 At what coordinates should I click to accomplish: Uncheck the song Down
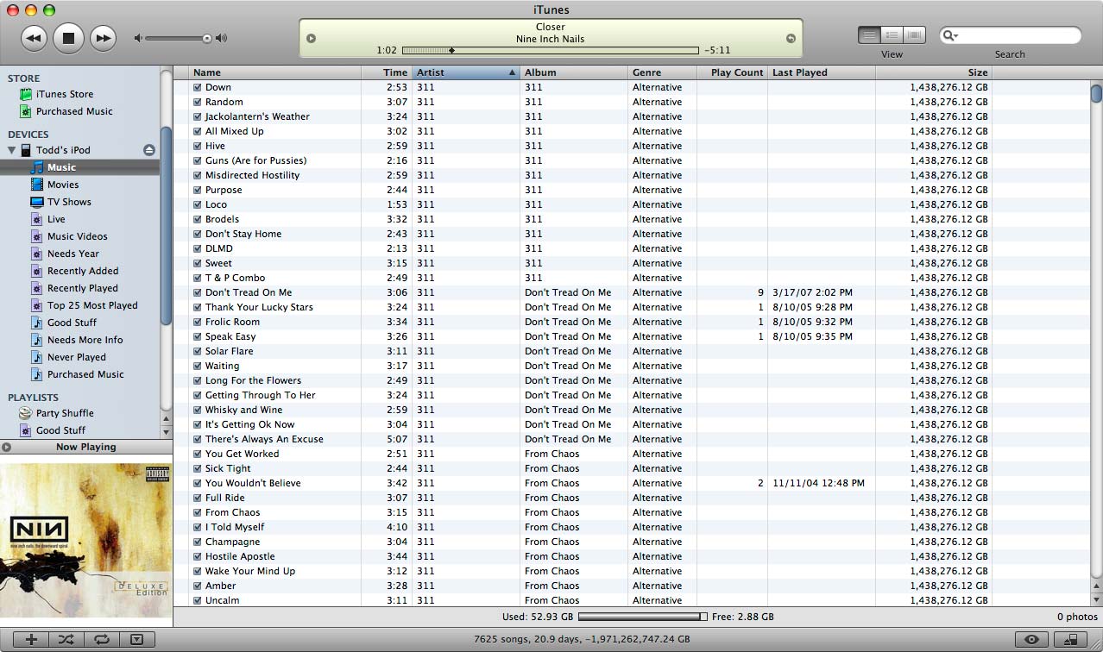198,87
